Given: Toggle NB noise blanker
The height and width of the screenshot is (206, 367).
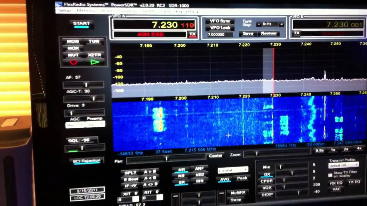Looking at the screenshot, I should [181, 176].
